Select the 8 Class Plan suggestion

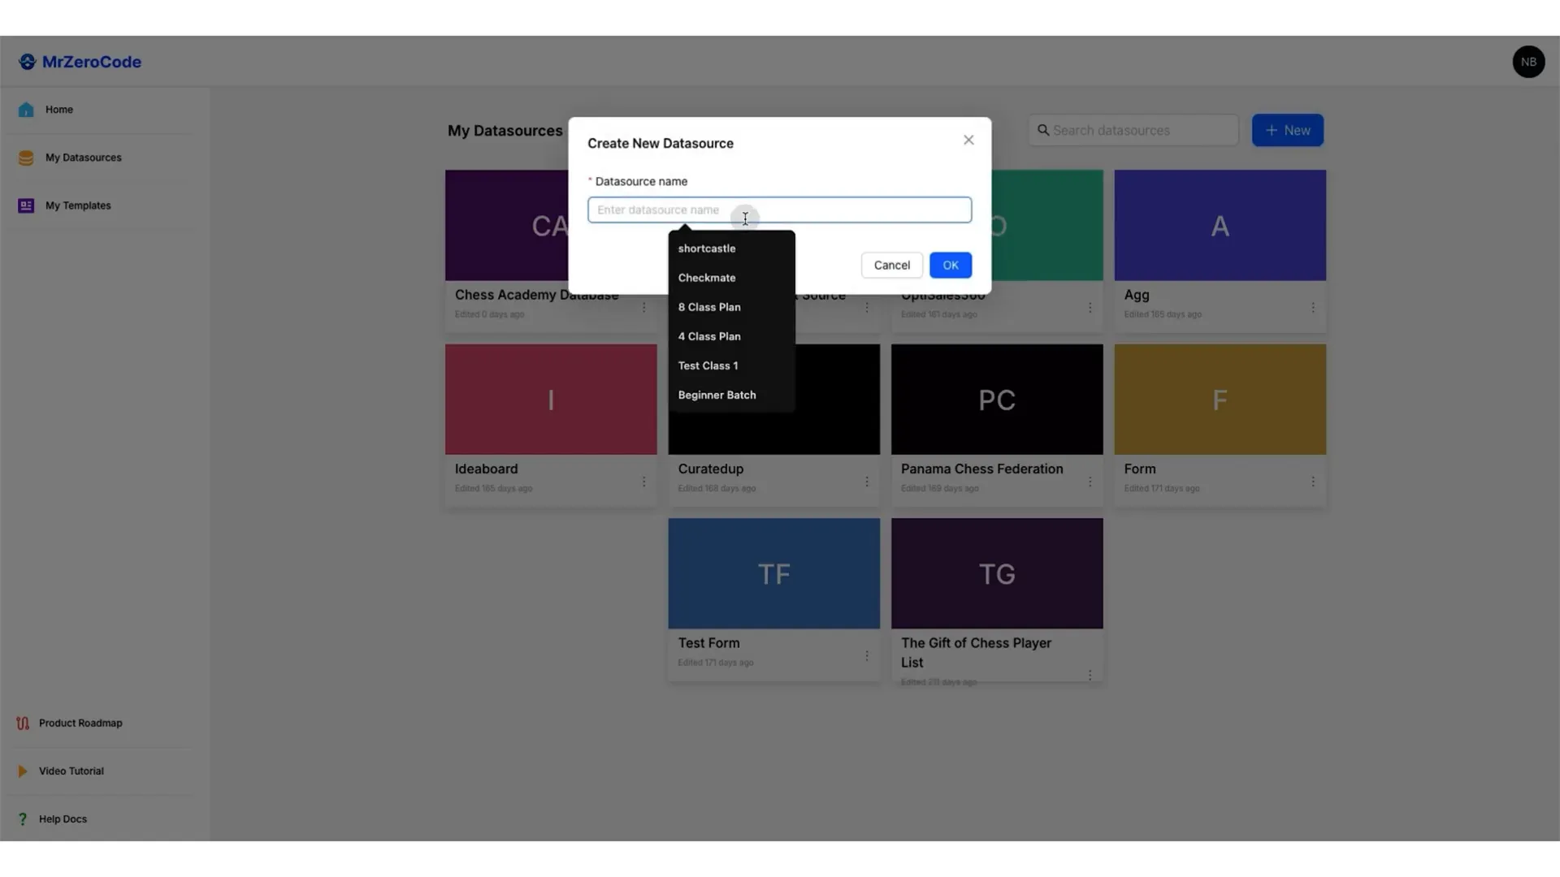pos(731,307)
